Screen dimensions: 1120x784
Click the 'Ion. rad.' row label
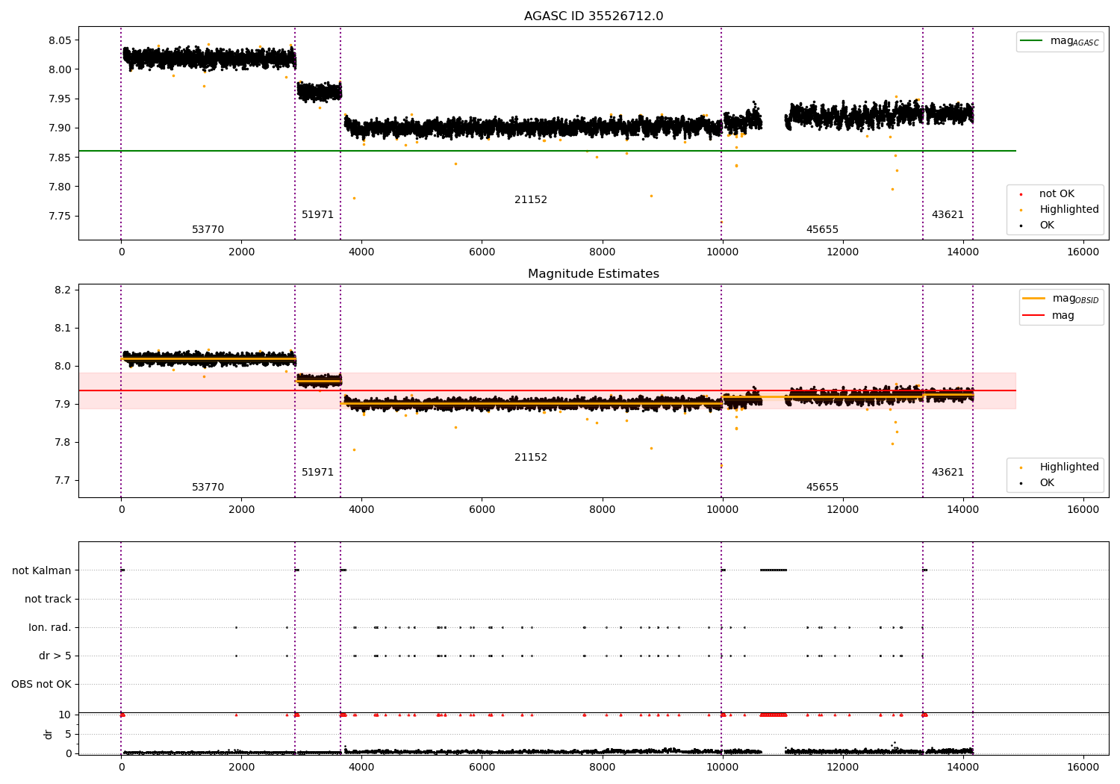50,627
